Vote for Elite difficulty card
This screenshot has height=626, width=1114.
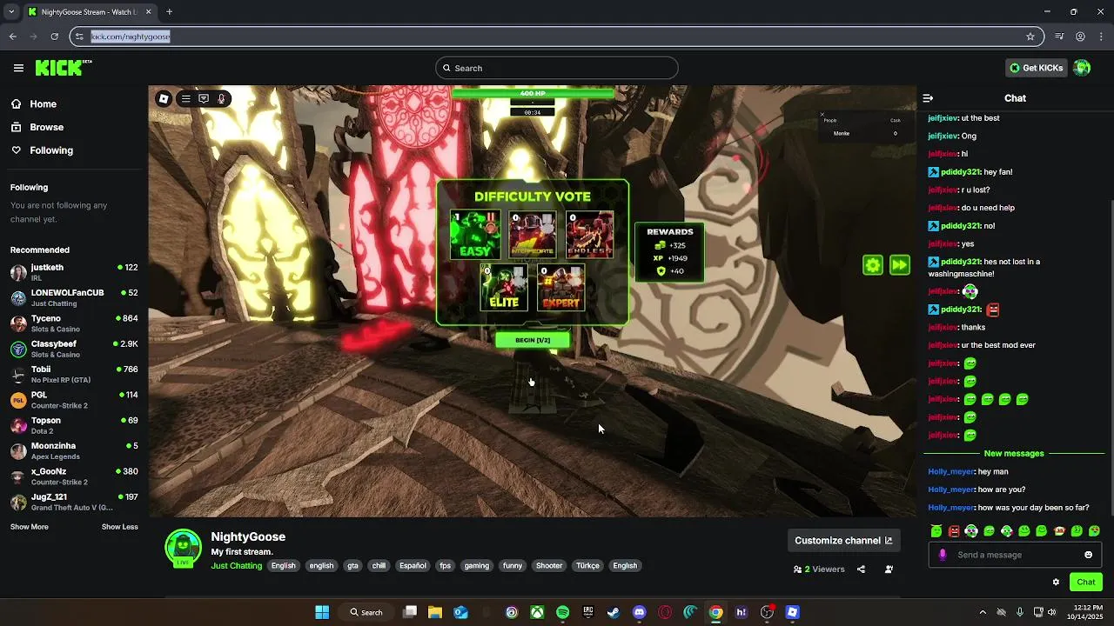coord(504,288)
